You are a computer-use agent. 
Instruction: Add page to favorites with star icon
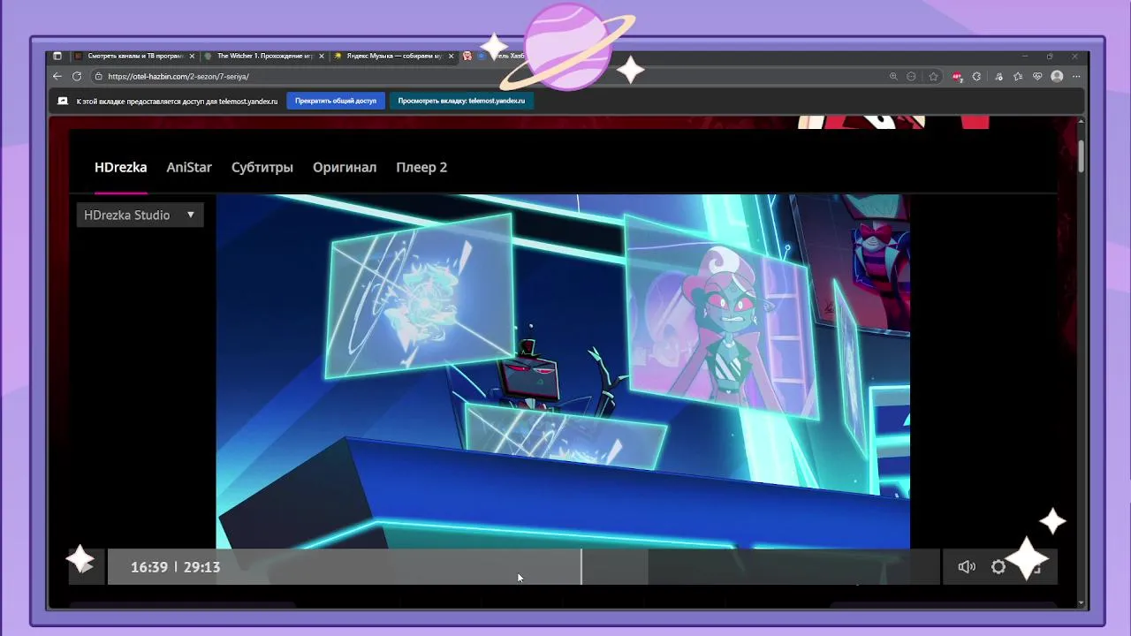933,77
